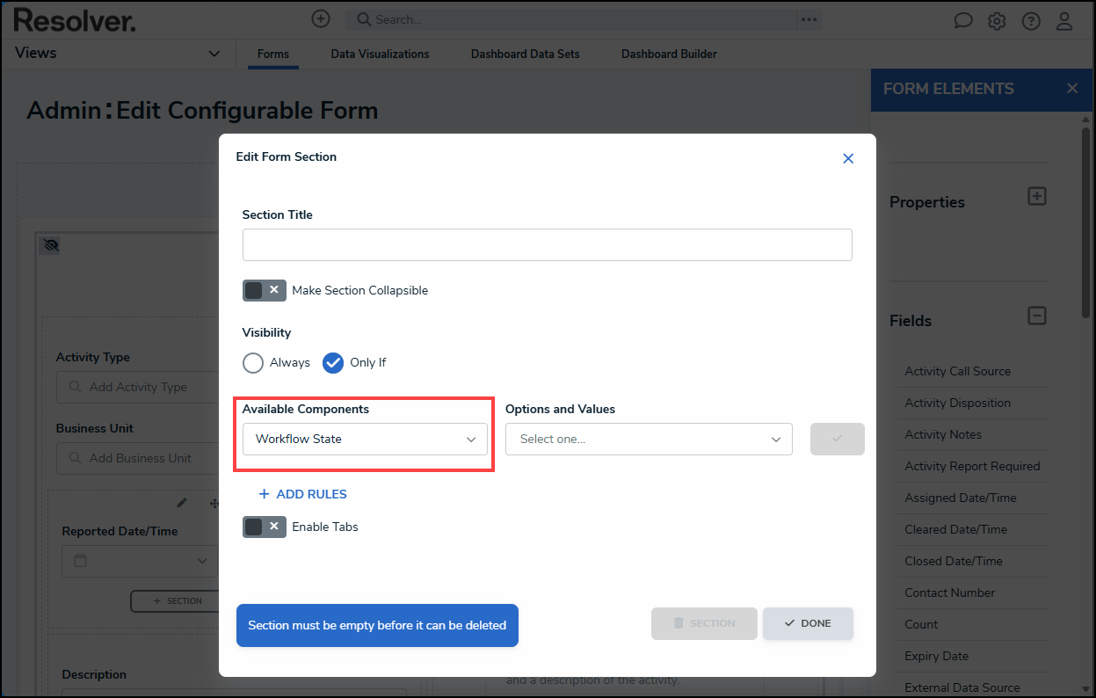Select the Always visibility radio button
This screenshot has width=1096, height=698.
pos(253,362)
